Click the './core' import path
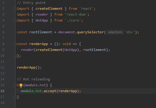 click(x=73, y=20)
